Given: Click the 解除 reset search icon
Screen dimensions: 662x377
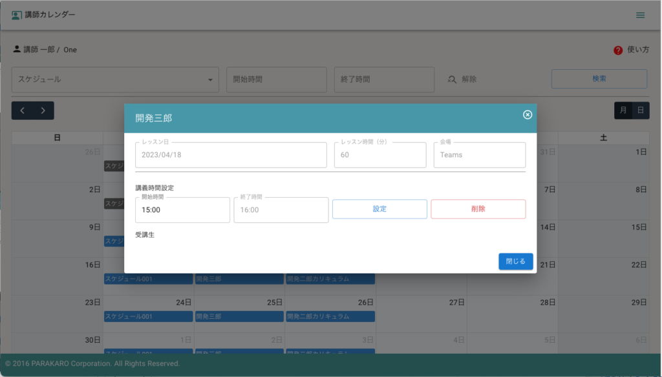Looking at the screenshot, I should click(453, 80).
